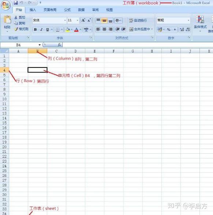Open the 对齐方式 dialog launcher
Screen dimensions: 213x215
pyautogui.click(x=152, y=37)
